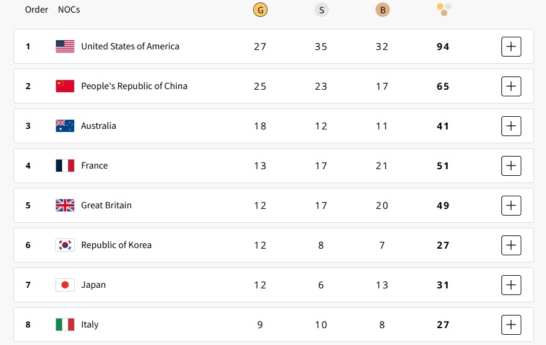
Task: Open the Australia country name link
Action: click(99, 126)
